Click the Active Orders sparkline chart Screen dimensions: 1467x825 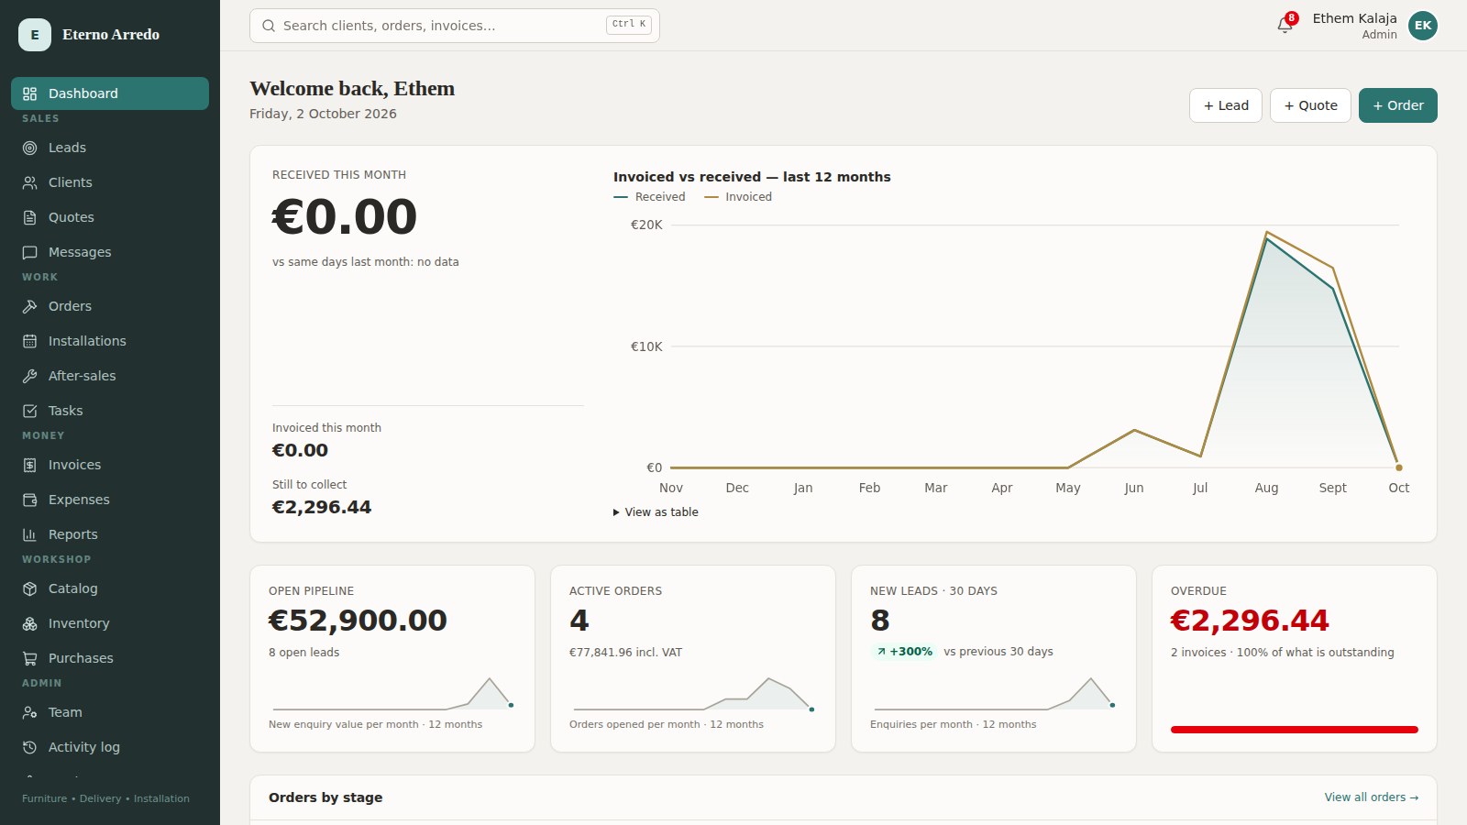click(693, 694)
